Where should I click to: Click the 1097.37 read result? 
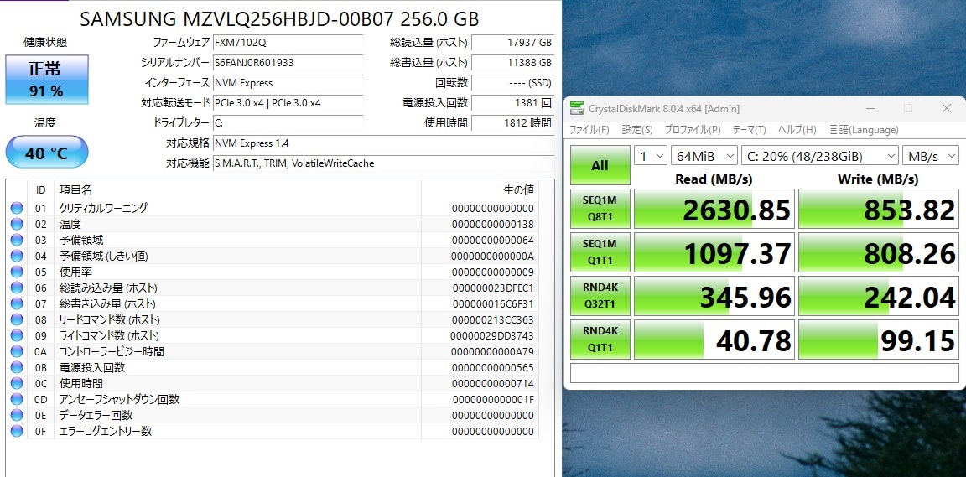coord(714,252)
